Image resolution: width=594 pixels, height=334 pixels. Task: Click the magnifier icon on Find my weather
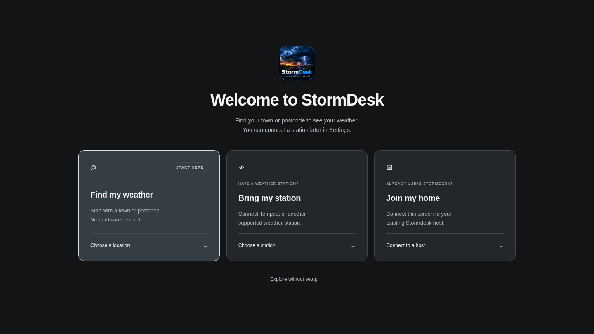(93, 167)
